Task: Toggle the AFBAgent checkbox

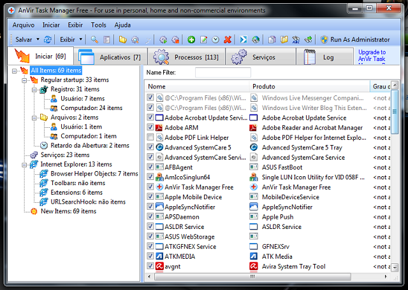Action: [x=150, y=167]
